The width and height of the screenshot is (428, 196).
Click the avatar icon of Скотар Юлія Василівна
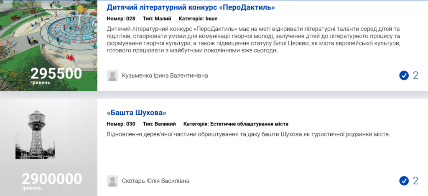click(112, 181)
